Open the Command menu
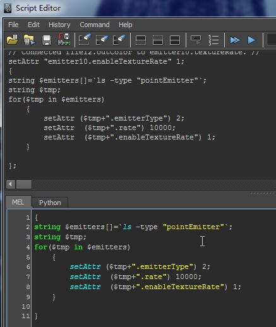 [95, 25]
